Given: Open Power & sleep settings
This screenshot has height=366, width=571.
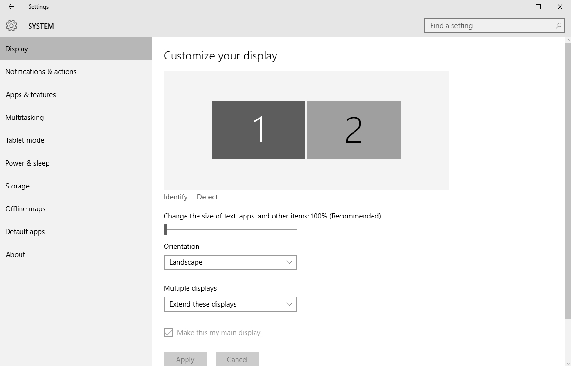Looking at the screenshot, I should (28, 163).
